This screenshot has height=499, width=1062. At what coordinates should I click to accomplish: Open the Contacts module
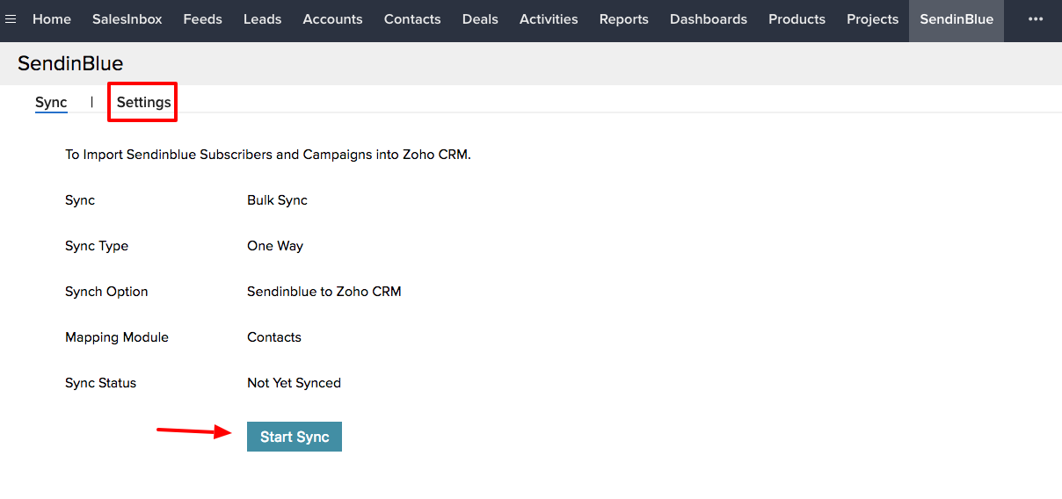click(412, 19)
